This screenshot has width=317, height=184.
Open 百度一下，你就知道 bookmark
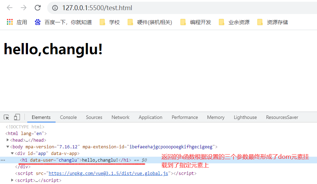[63, 22]
